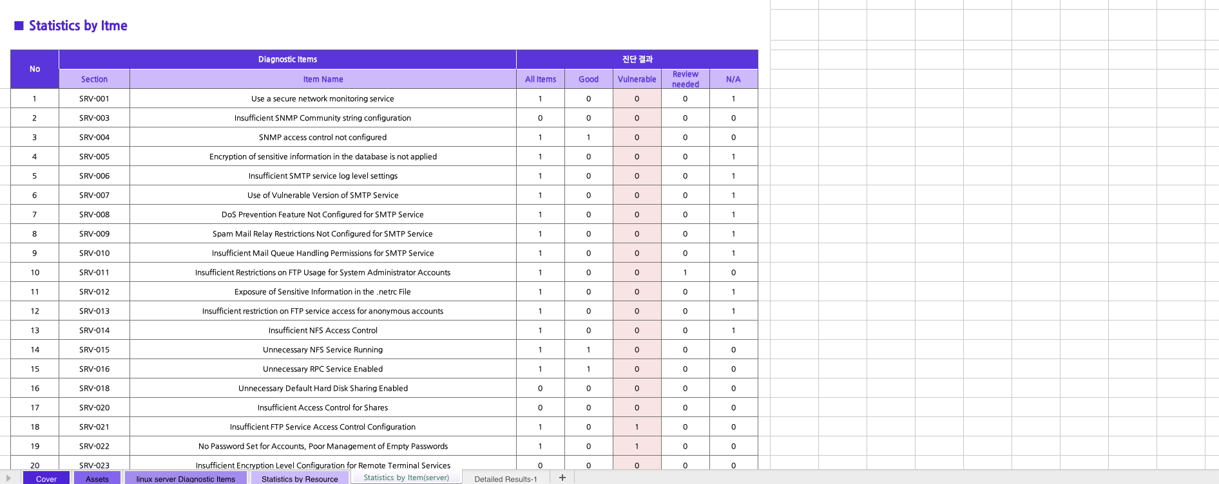The width and height of the screenshot is (1219, 484).
Task: Switch to Statistics by Resource tab
Action: click(300, 479)
